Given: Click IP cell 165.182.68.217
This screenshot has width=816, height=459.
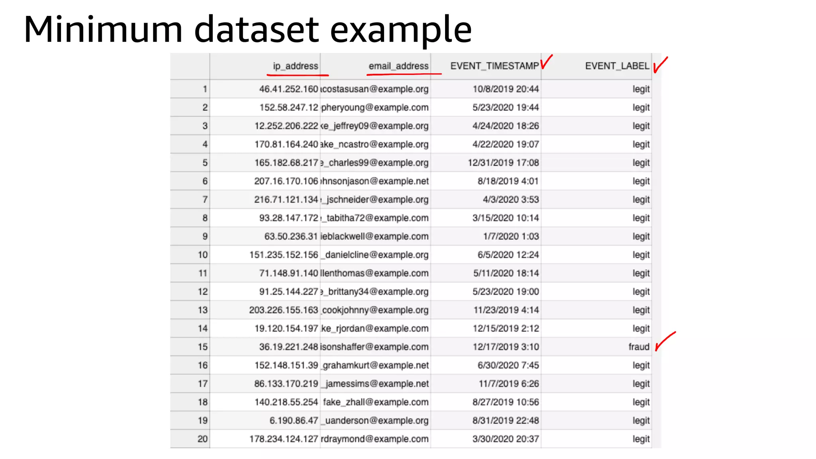Looking at the screenshot, I should (x=265, y=163).
